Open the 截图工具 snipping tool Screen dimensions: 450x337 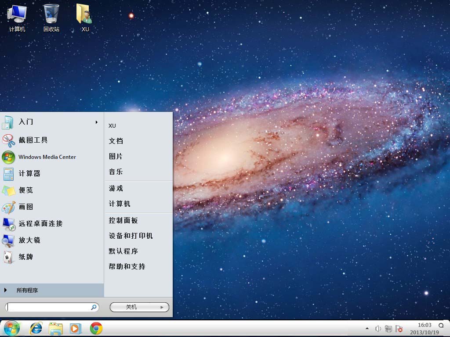tap(33, 140)
